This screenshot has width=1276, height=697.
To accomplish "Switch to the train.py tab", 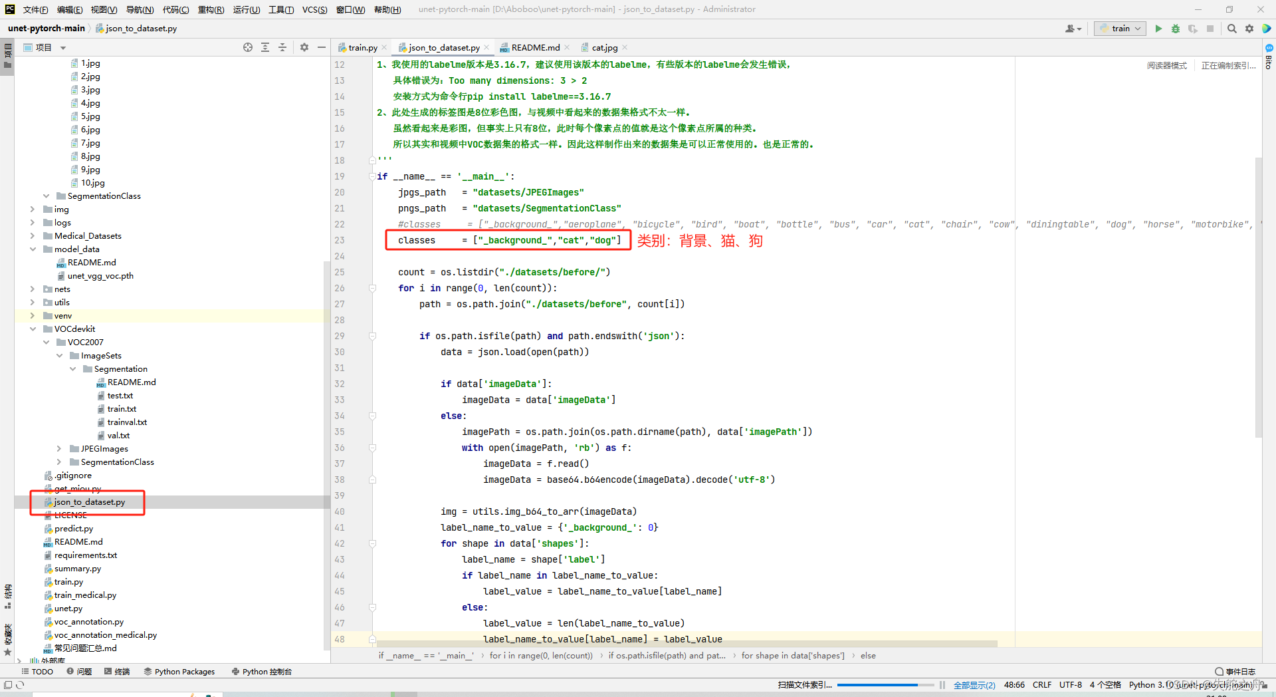I will tap(363, 47).
